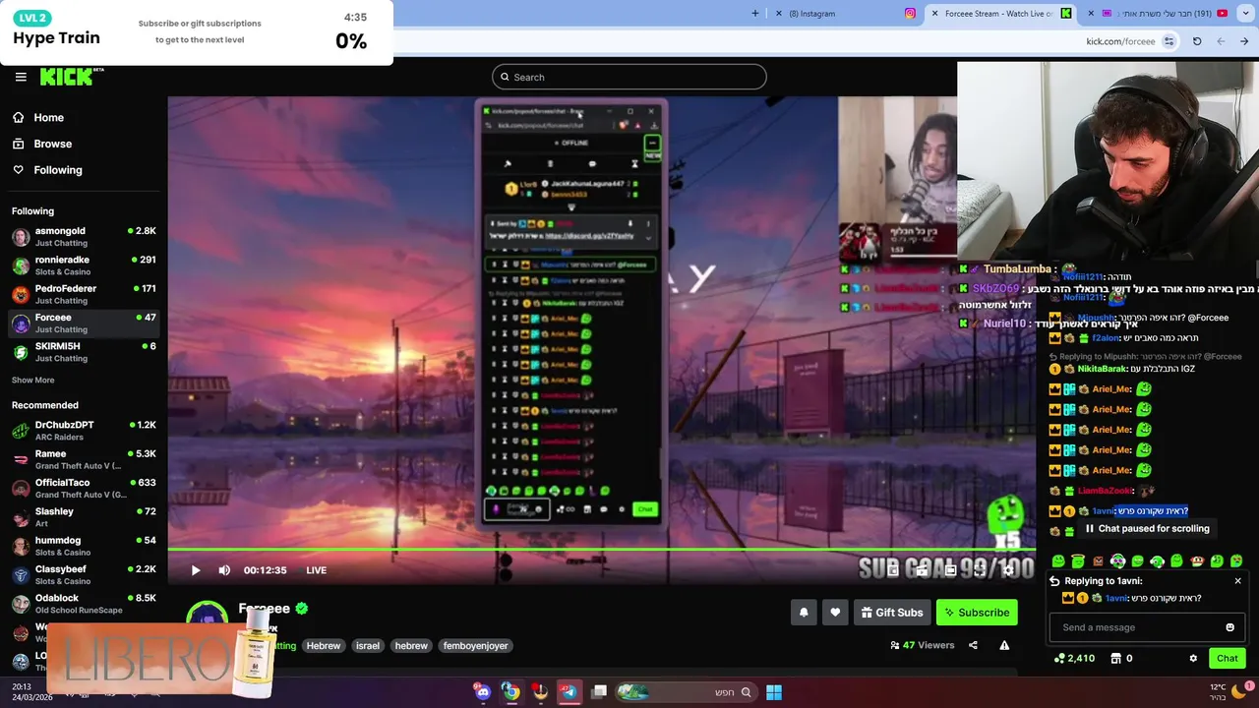Open Windows Start menu
This screenshot has width=1259, height=708.
774,692
